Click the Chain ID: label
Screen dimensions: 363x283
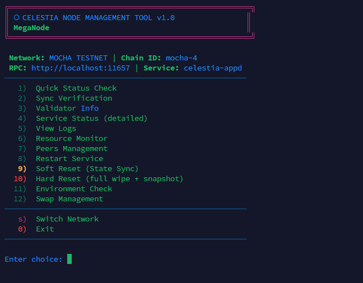tap(141, 58)
